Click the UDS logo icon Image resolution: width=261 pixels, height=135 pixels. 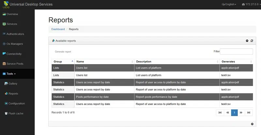coord(6,5)
